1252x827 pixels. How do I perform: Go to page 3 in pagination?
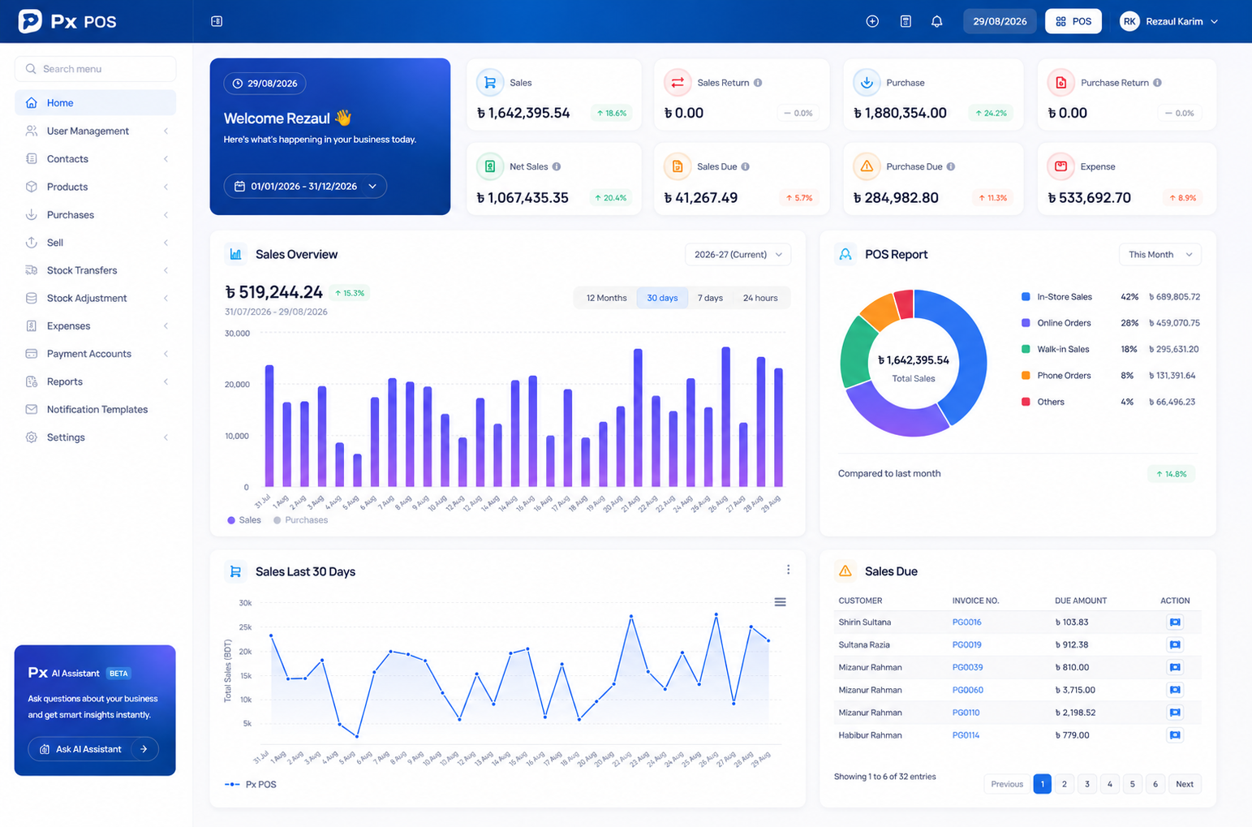1087,784
